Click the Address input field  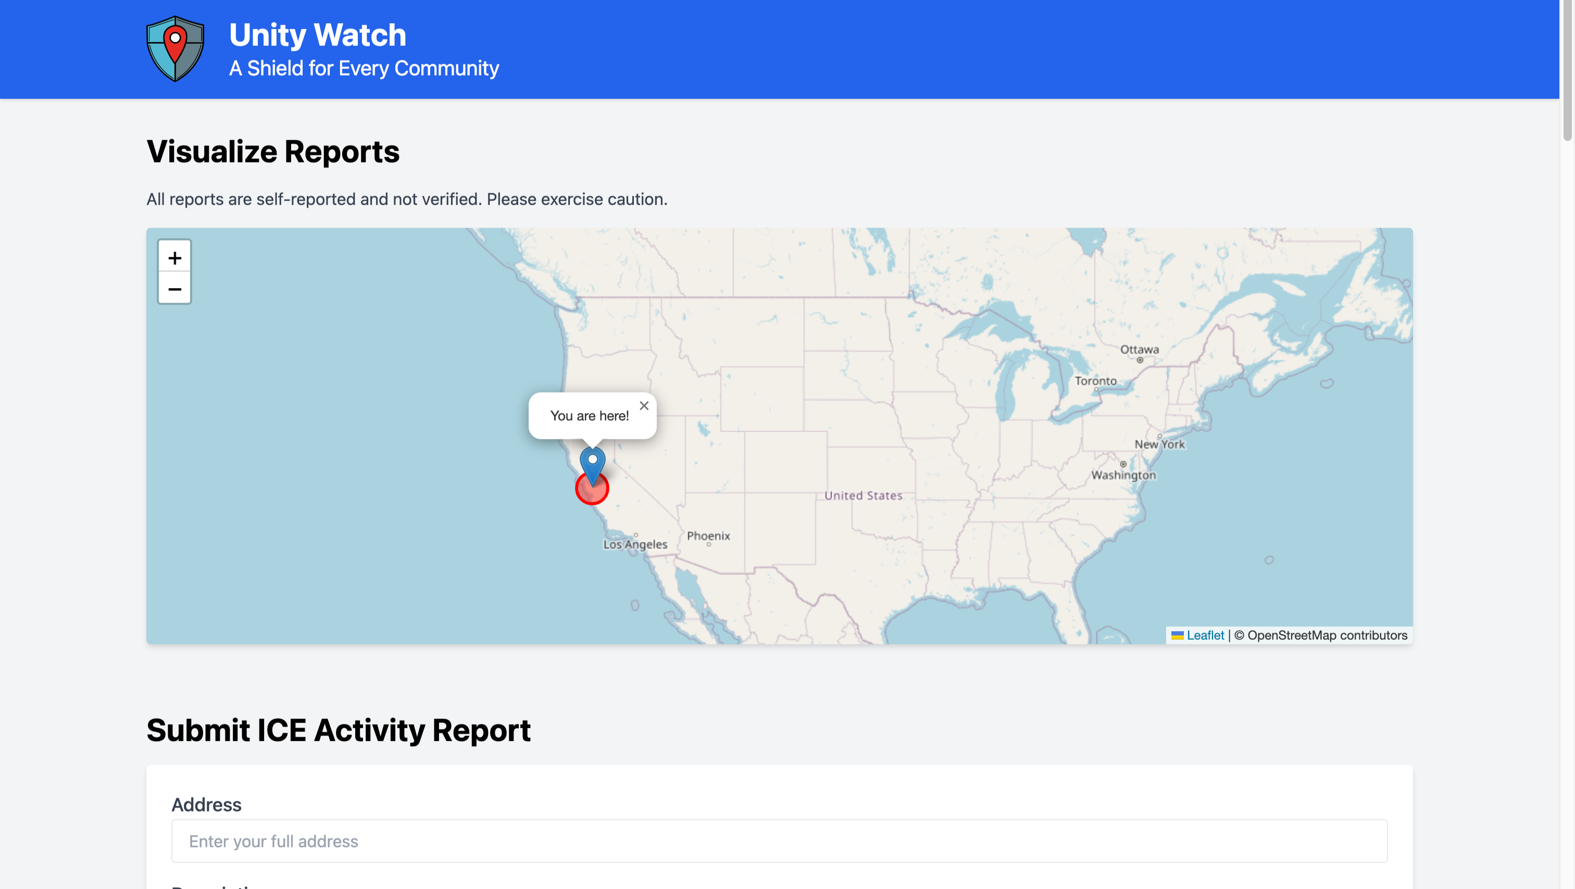point(779,841)
